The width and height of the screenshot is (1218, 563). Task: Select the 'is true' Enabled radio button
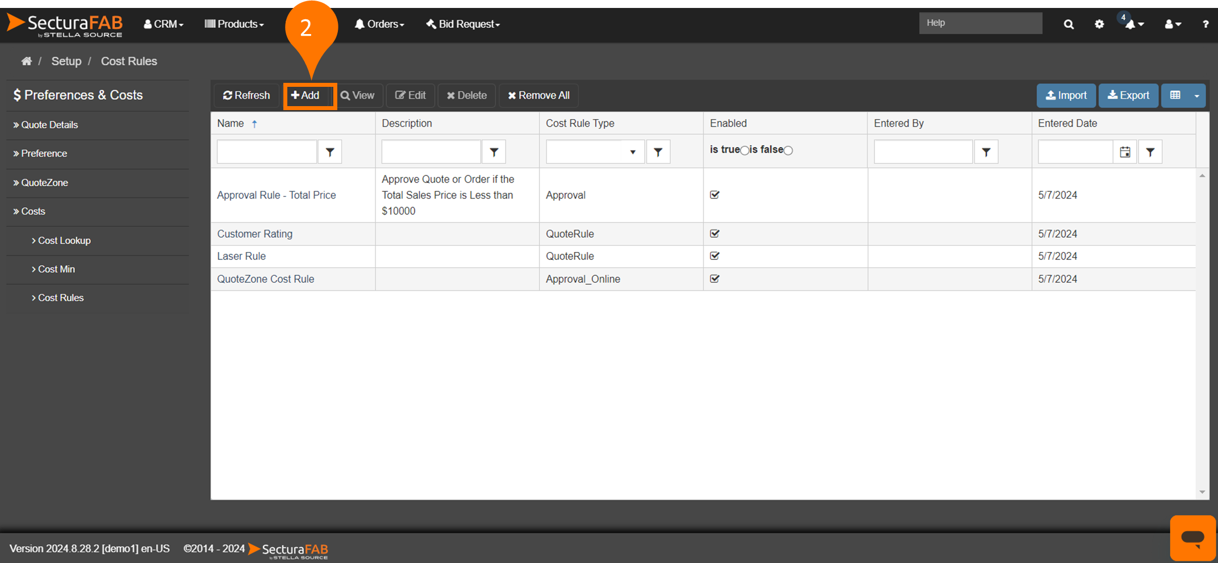tap(744, 150)
